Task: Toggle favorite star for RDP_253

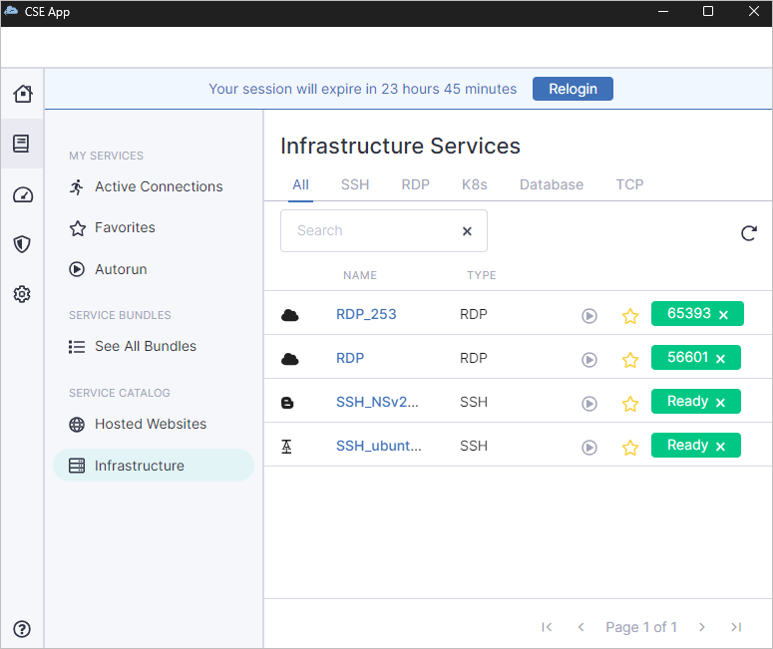Action: pyautogui.click(x=629, y=316)
